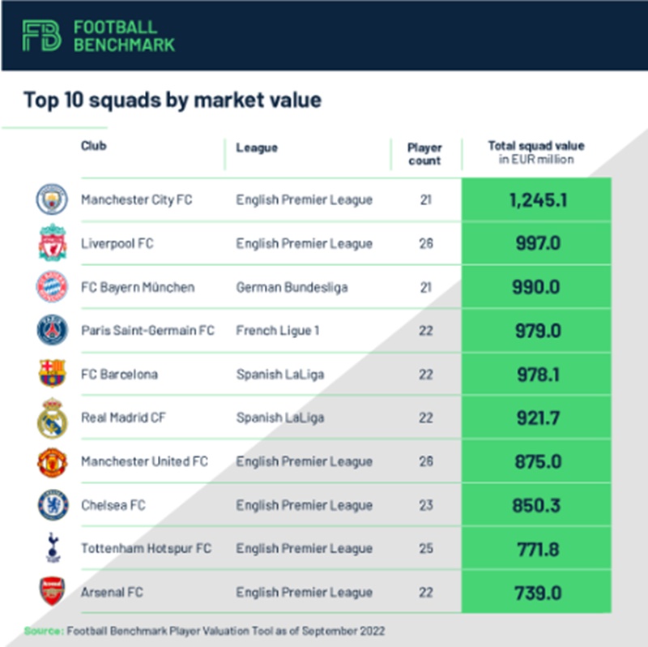Viewport: 648px width, 647px height.
Task: Click the Club column header
Action: (94, 147)
